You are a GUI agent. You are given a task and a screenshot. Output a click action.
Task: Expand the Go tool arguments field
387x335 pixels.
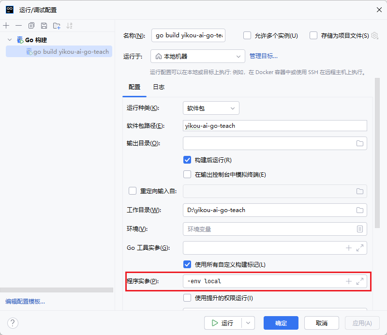(x=360, y=248)
